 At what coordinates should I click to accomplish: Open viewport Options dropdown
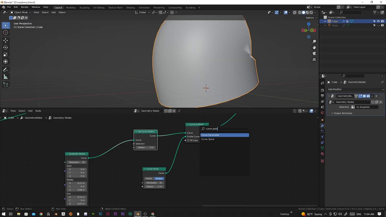(311, 17)
